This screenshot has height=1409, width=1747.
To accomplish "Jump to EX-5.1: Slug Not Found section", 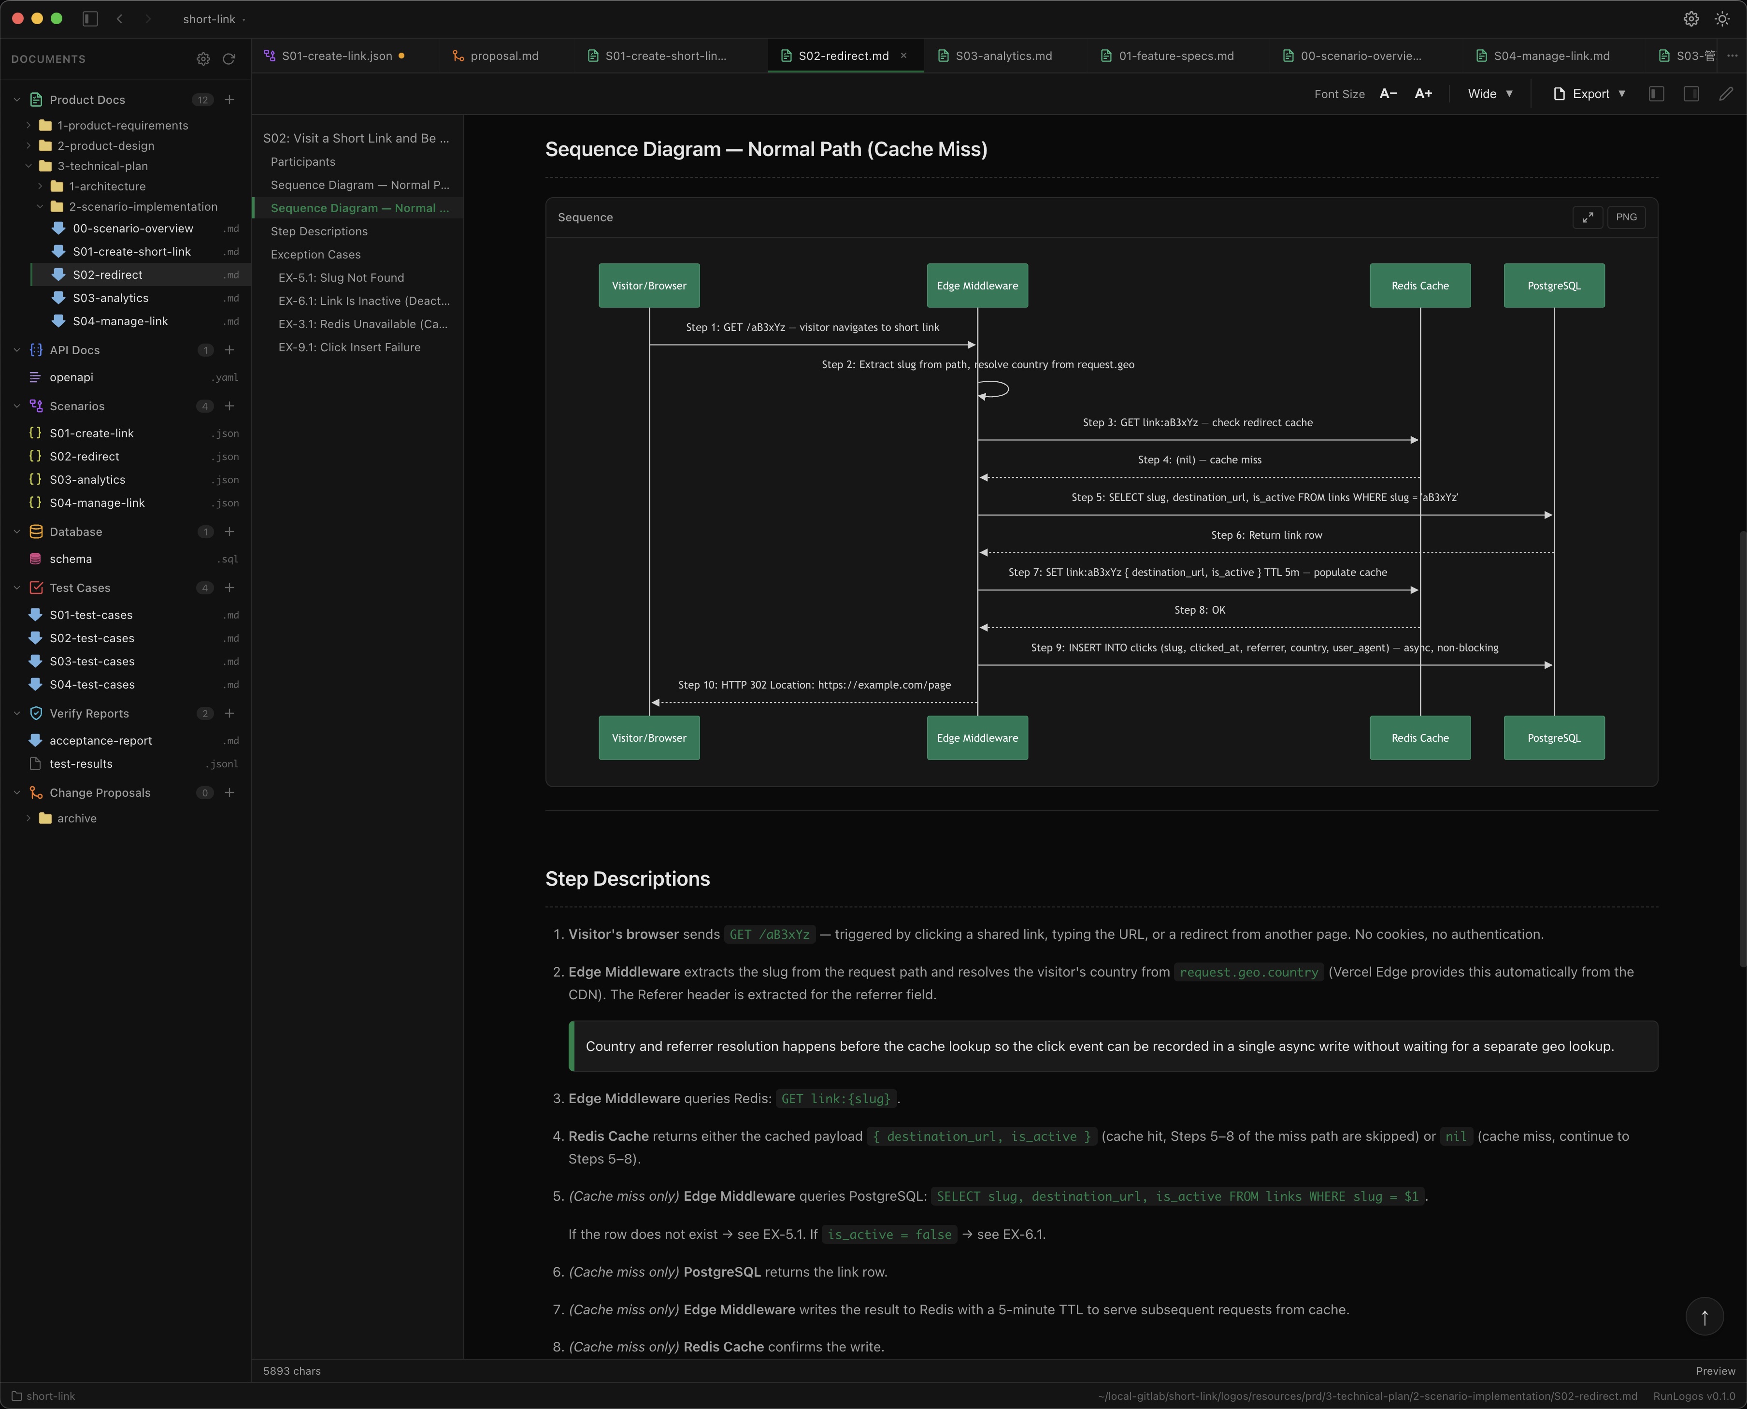I will 342,277.
